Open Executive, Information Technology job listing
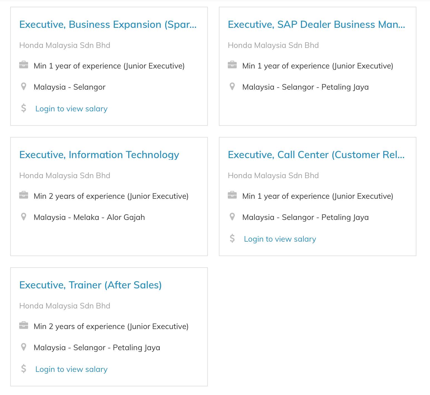This screenshot has height=395, width=430. pyautogui.click(x=99, y=155)
